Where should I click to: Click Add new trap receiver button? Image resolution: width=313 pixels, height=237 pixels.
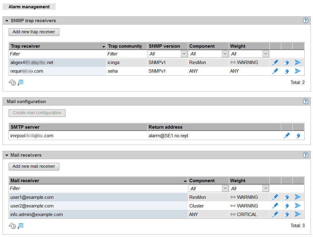point(34,32)
